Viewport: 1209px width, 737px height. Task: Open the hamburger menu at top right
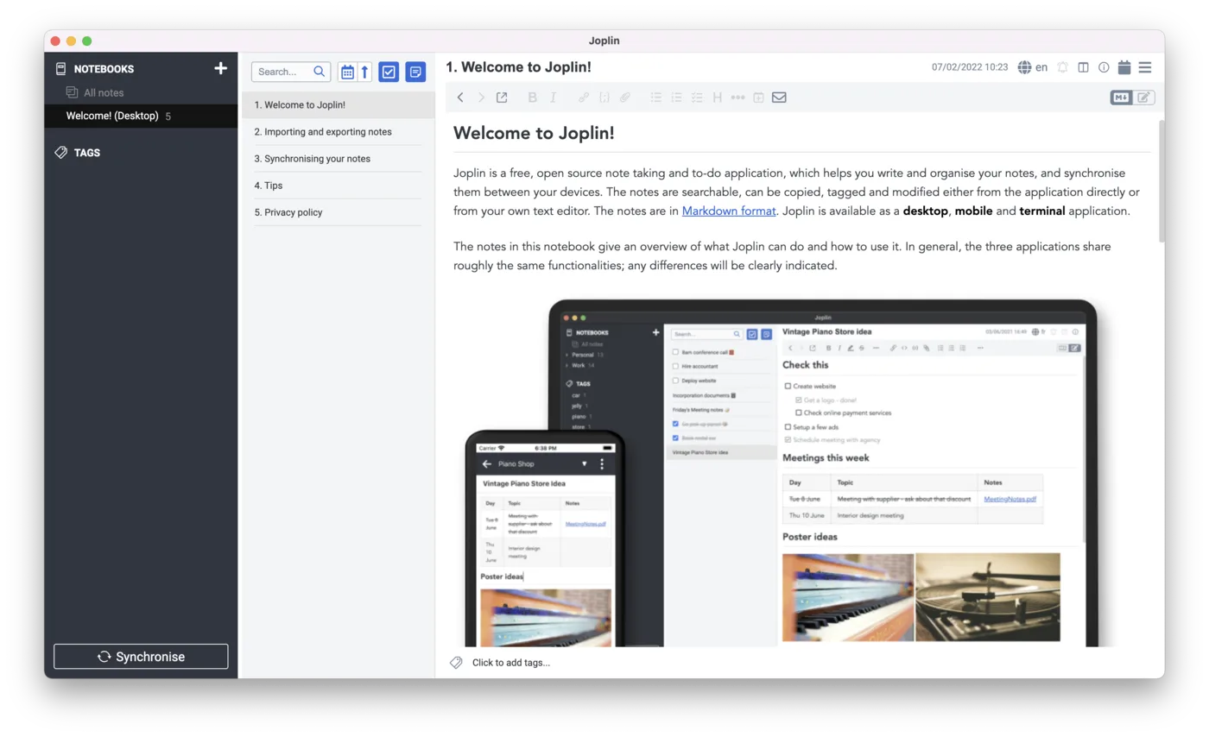1145,67
